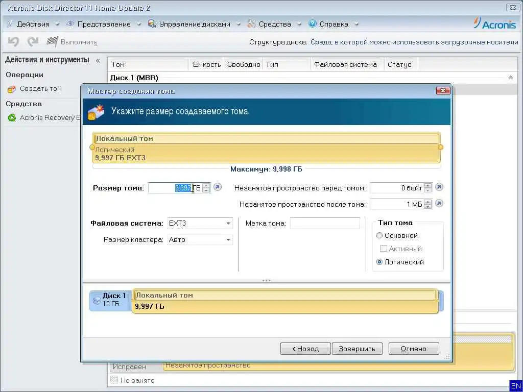The width and height of the screenshot is (523, 392).
Task: Click the Незанятое пространство bar in main window
Action: tap(338, 365)
